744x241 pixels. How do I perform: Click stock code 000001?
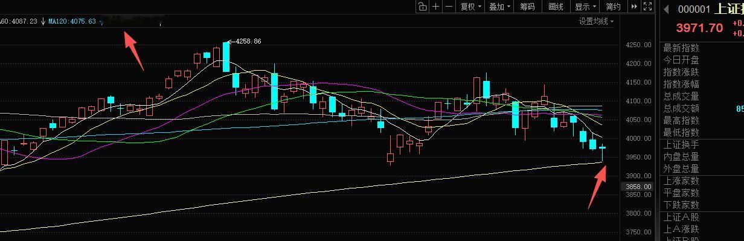694,9
